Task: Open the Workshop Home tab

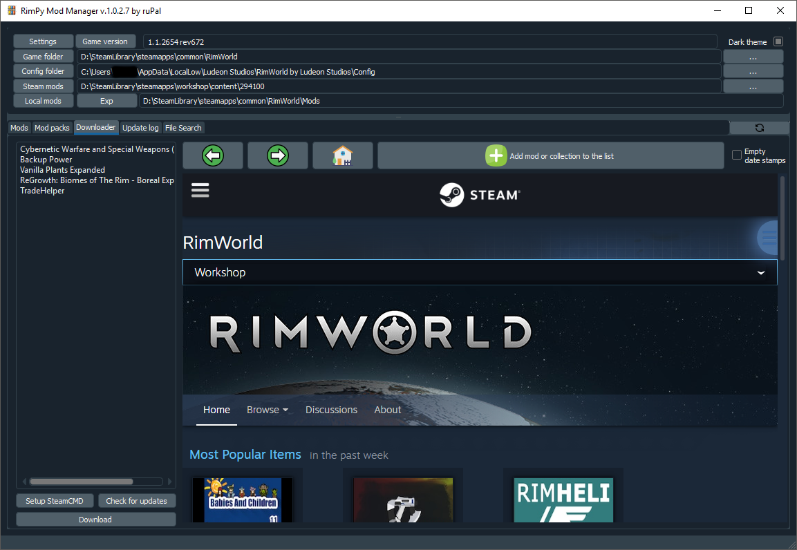Action: coord(216,410)
